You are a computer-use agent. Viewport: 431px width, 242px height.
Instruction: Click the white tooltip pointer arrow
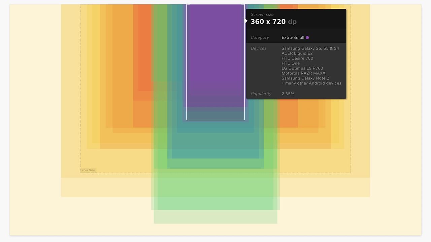246,21
